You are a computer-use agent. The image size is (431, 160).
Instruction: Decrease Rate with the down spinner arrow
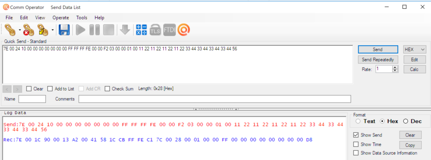[x=395, y=70]
